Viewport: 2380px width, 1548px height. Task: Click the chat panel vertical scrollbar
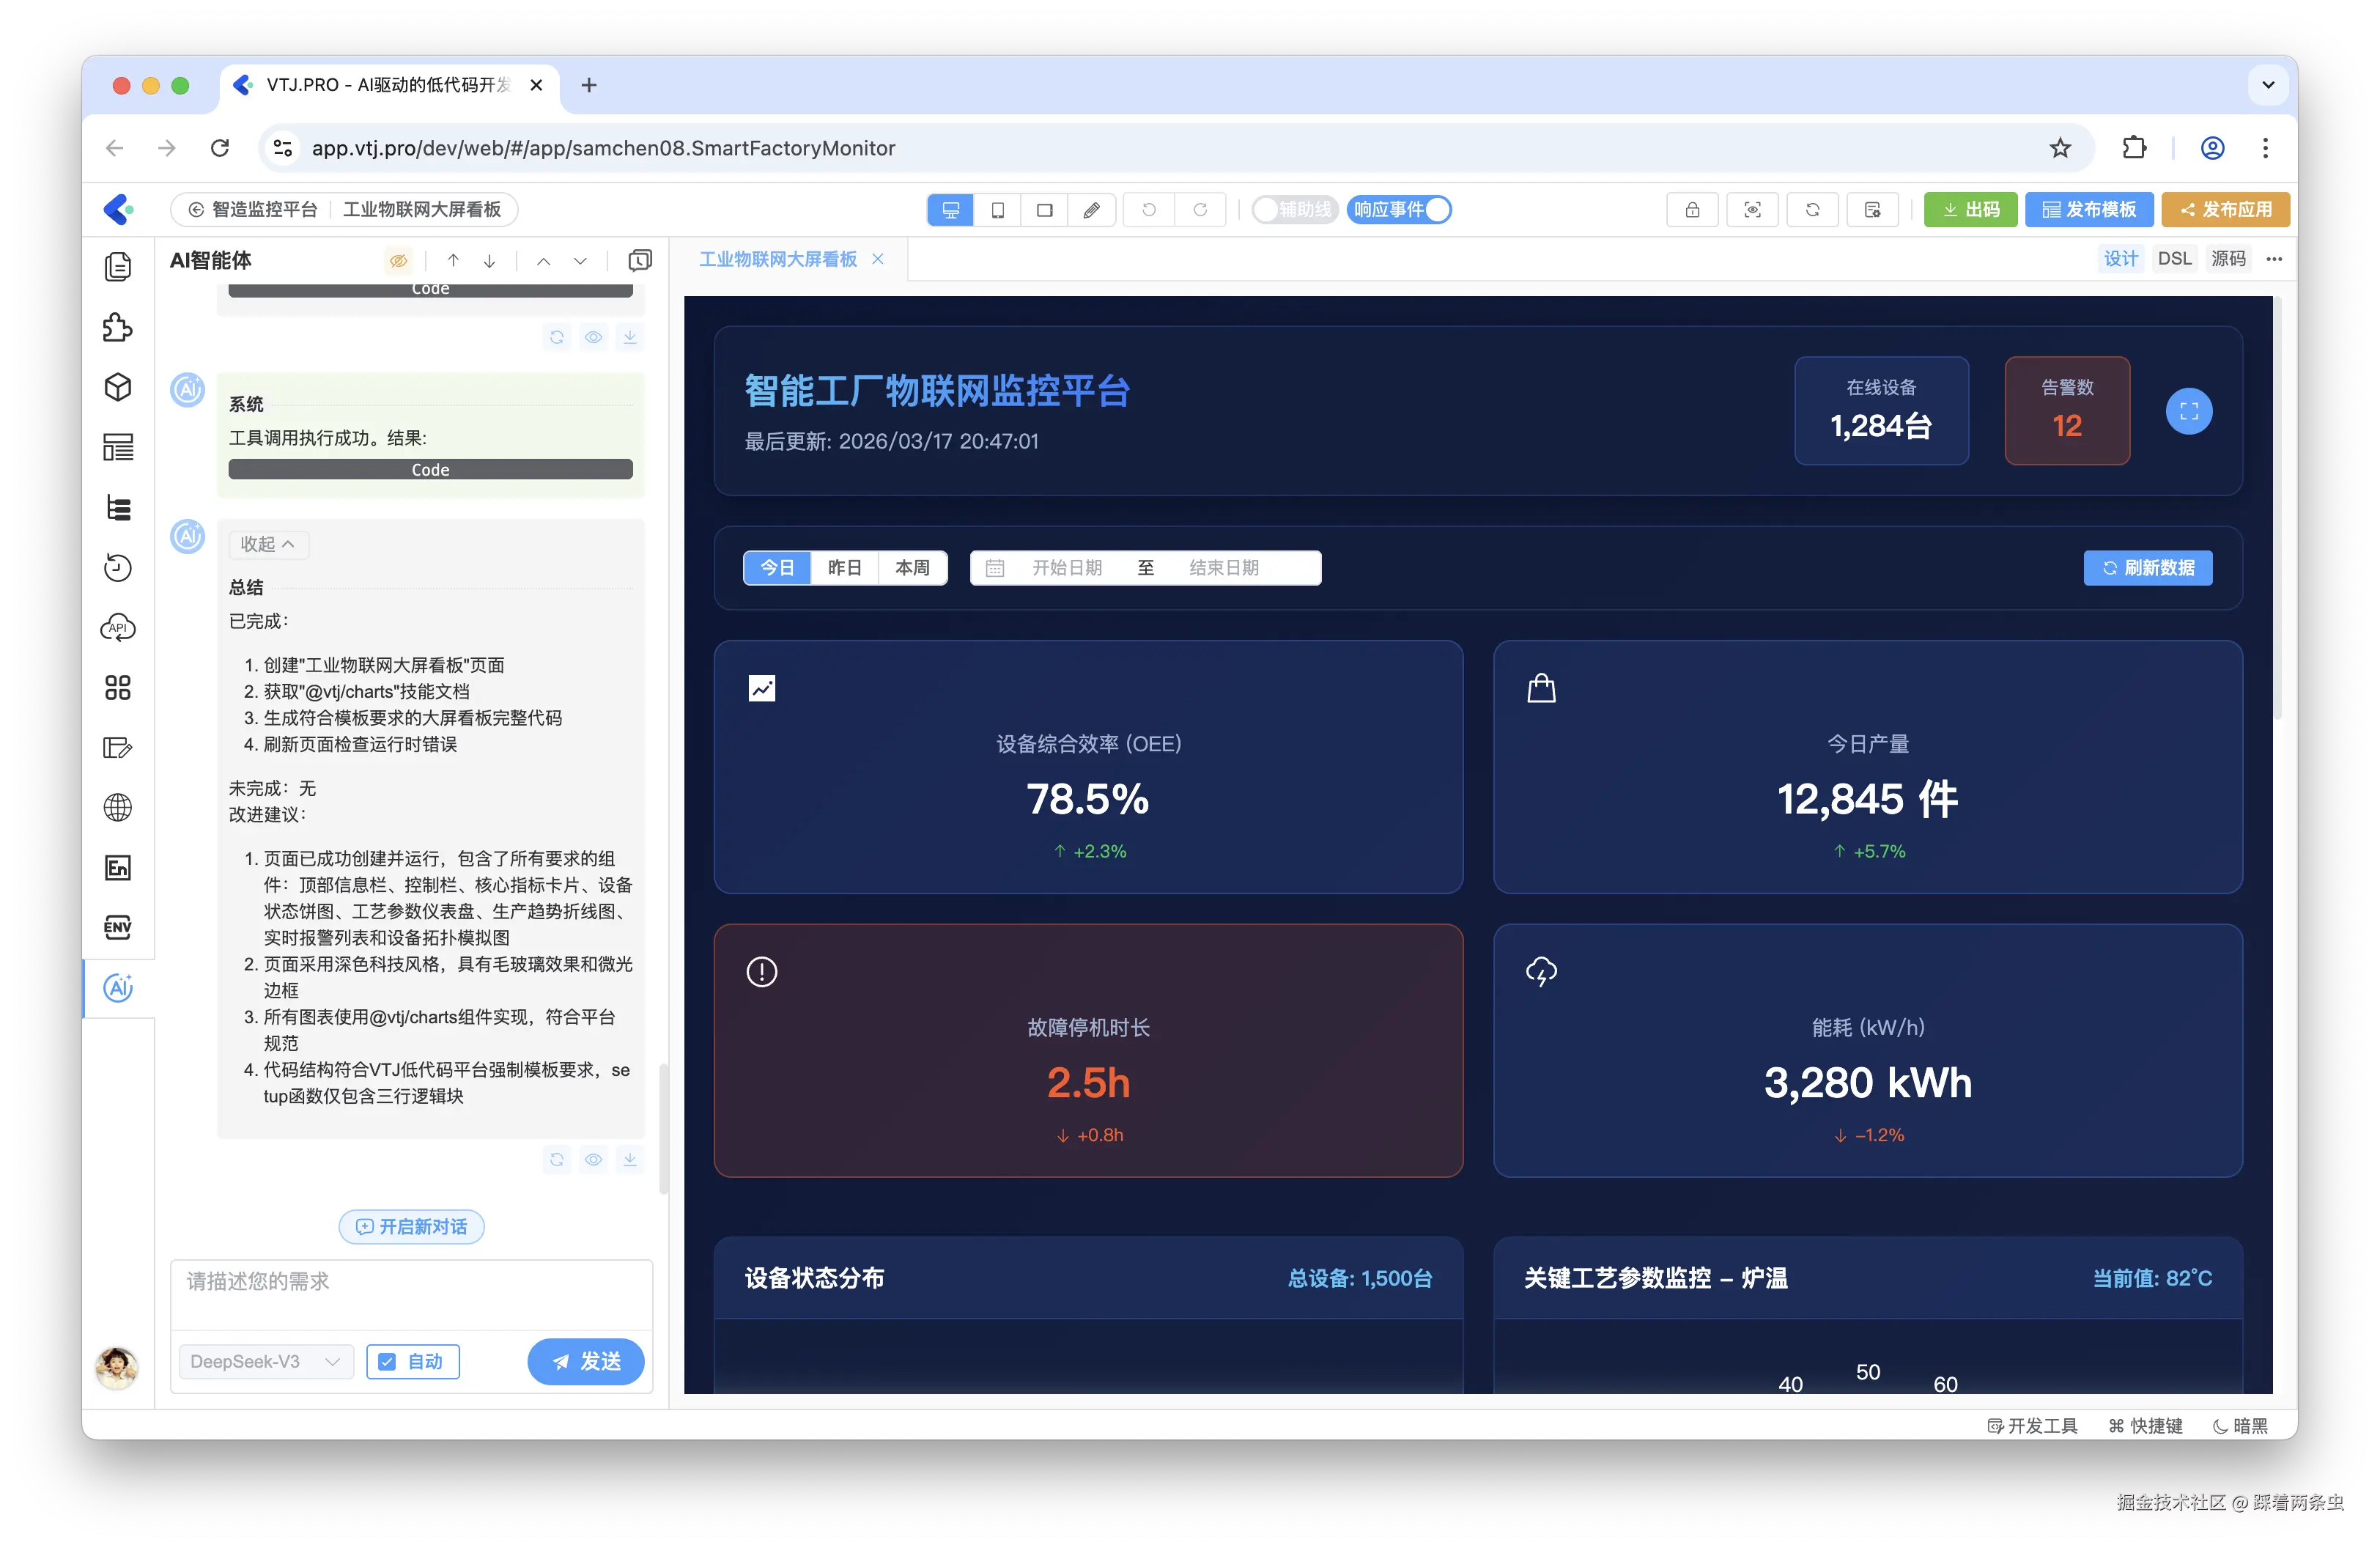pos(663,1128)
